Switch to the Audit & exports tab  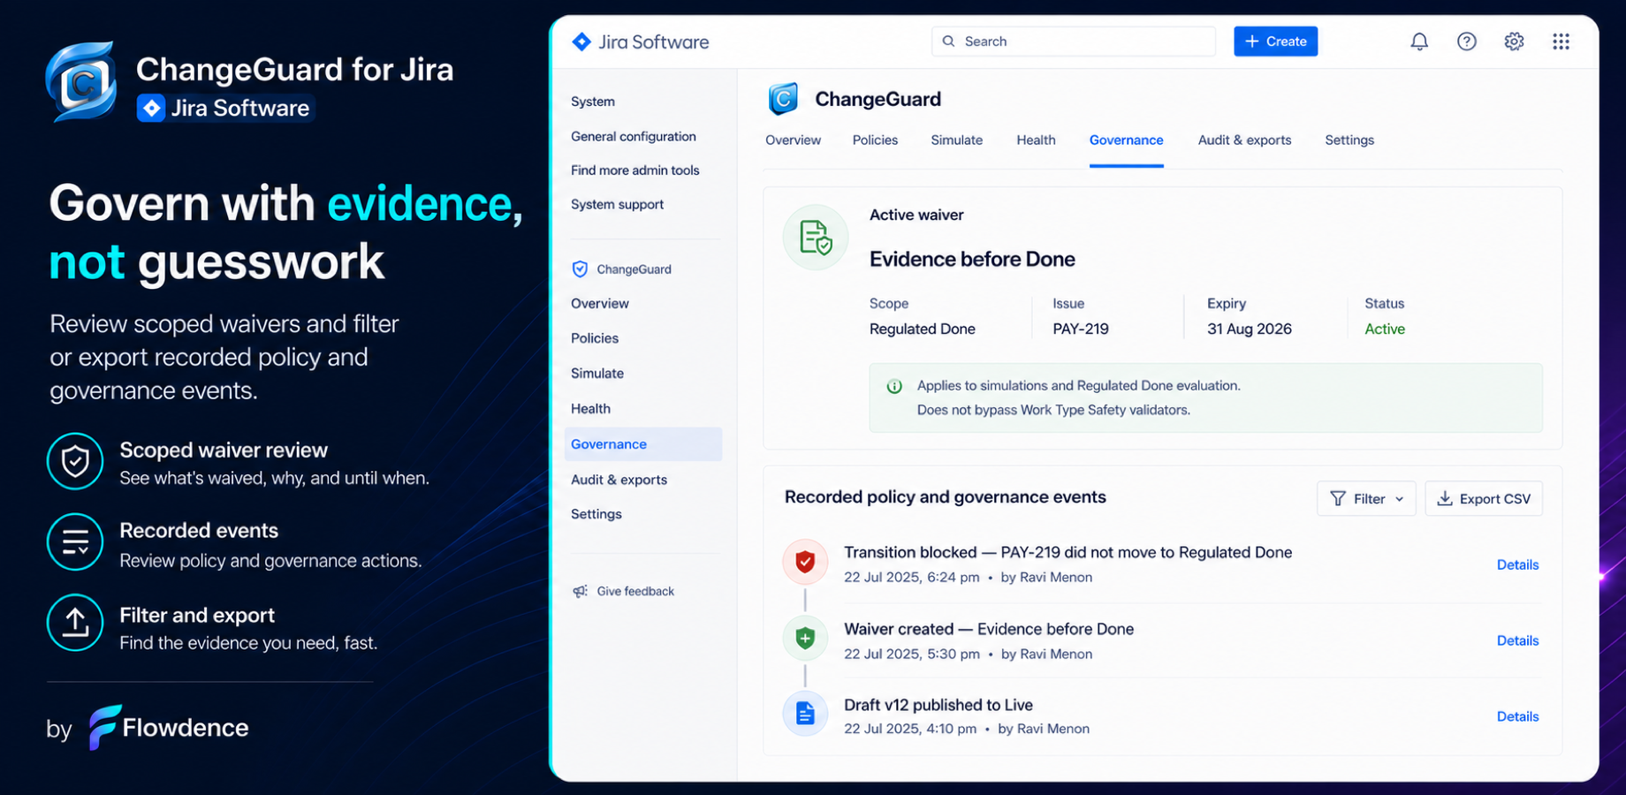pos(1244,140)
